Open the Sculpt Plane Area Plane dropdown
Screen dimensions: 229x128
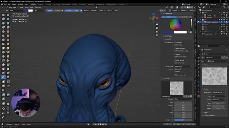(183, 66)
